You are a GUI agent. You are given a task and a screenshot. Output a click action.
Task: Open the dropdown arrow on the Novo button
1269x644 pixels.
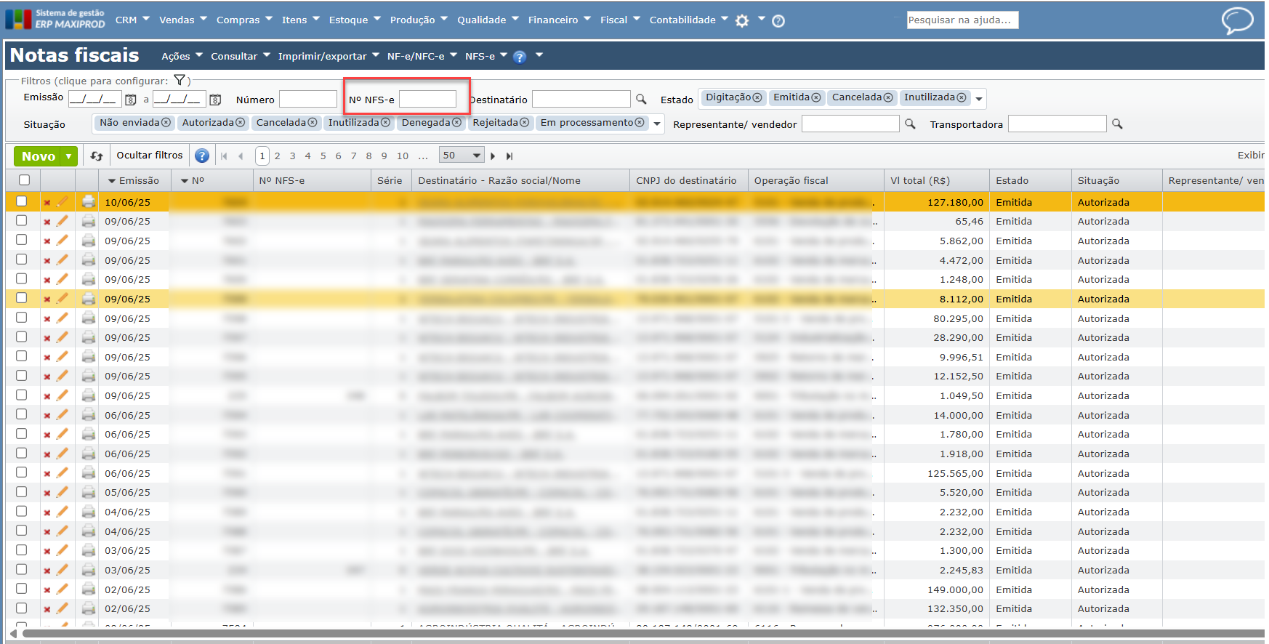(69, 156)
